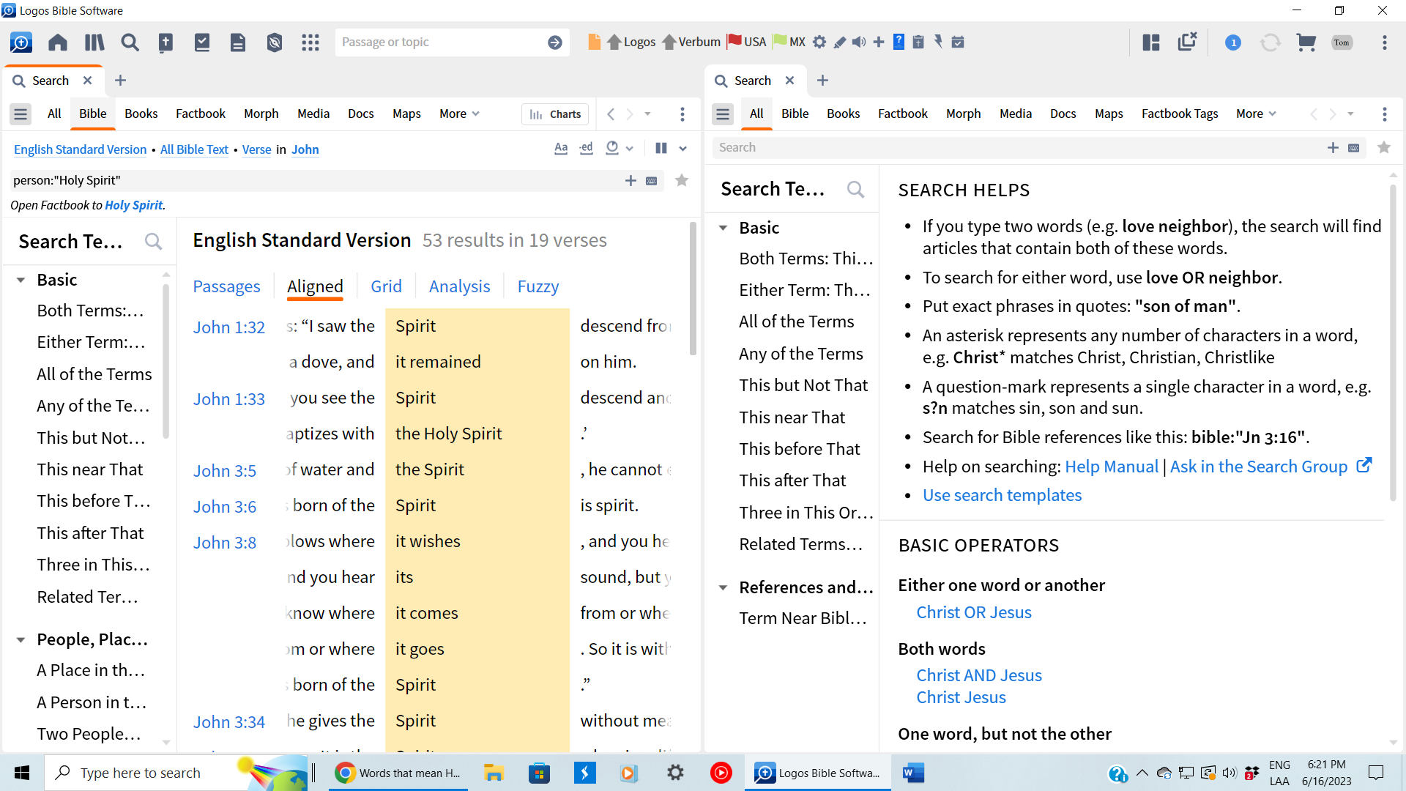The height and width of the screenshot is (791, 1406).
Task: Open the left panel history dropdown arrow
Action: 647,114
